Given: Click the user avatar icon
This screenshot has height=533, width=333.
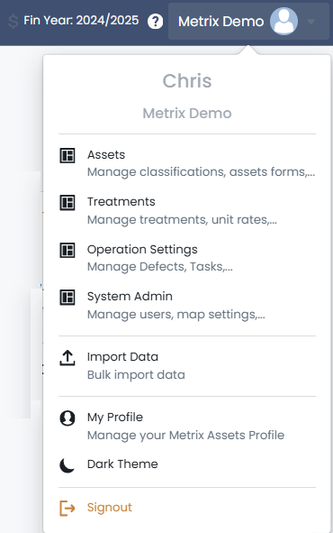Looking at the screenshot, I should tap(283, 21).
